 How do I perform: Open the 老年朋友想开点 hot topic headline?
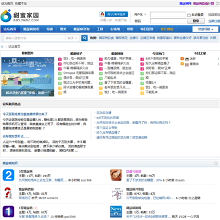16,136
